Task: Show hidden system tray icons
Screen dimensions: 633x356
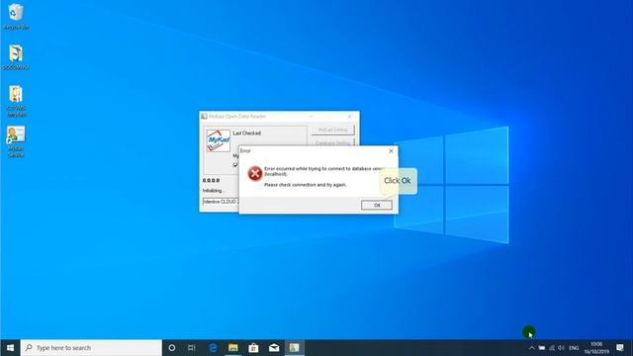Action: pyautogui.click(x=532, y=348)
